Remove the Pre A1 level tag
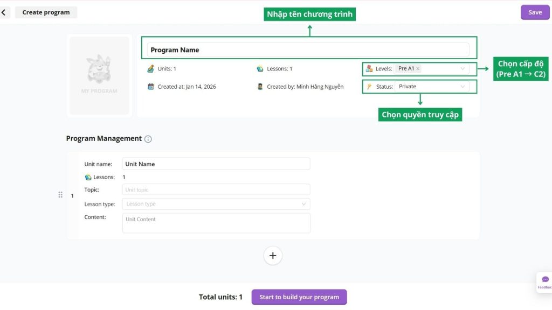Viewport: 552px width, 310px height. [418, 69]
